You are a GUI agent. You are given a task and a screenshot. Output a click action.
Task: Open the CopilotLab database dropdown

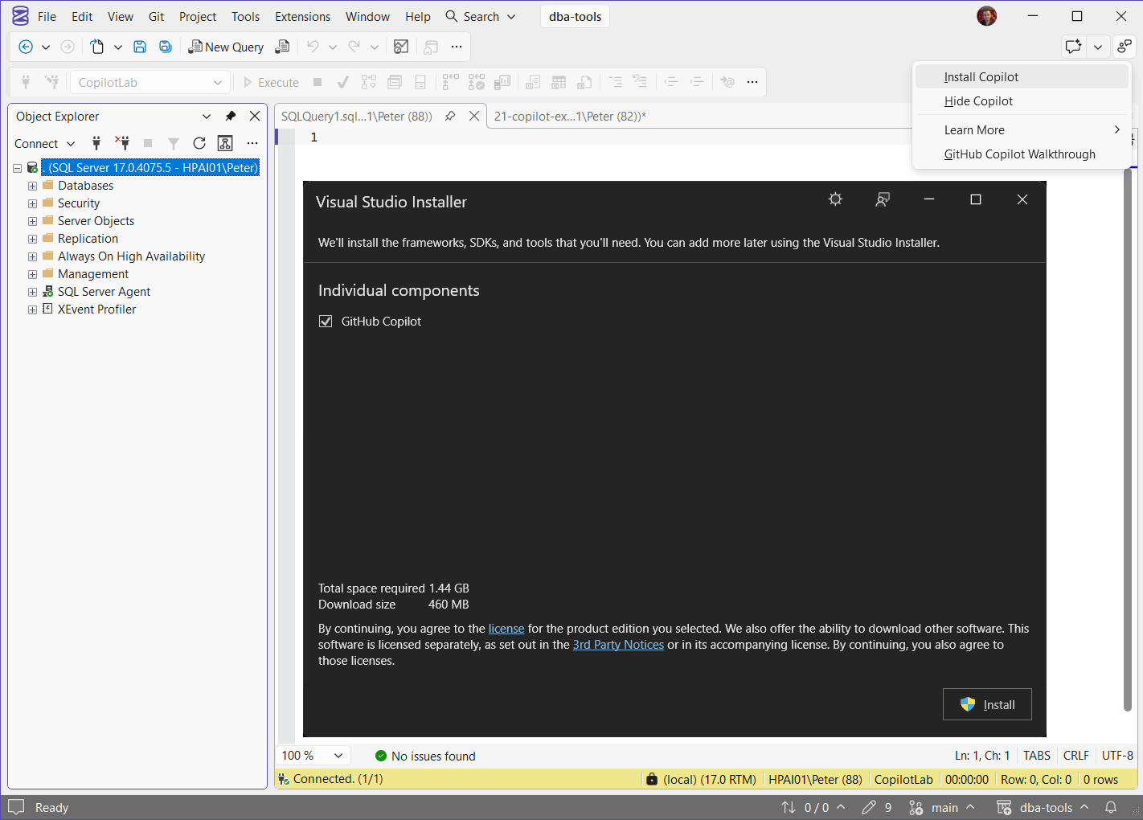coord(150,82)
